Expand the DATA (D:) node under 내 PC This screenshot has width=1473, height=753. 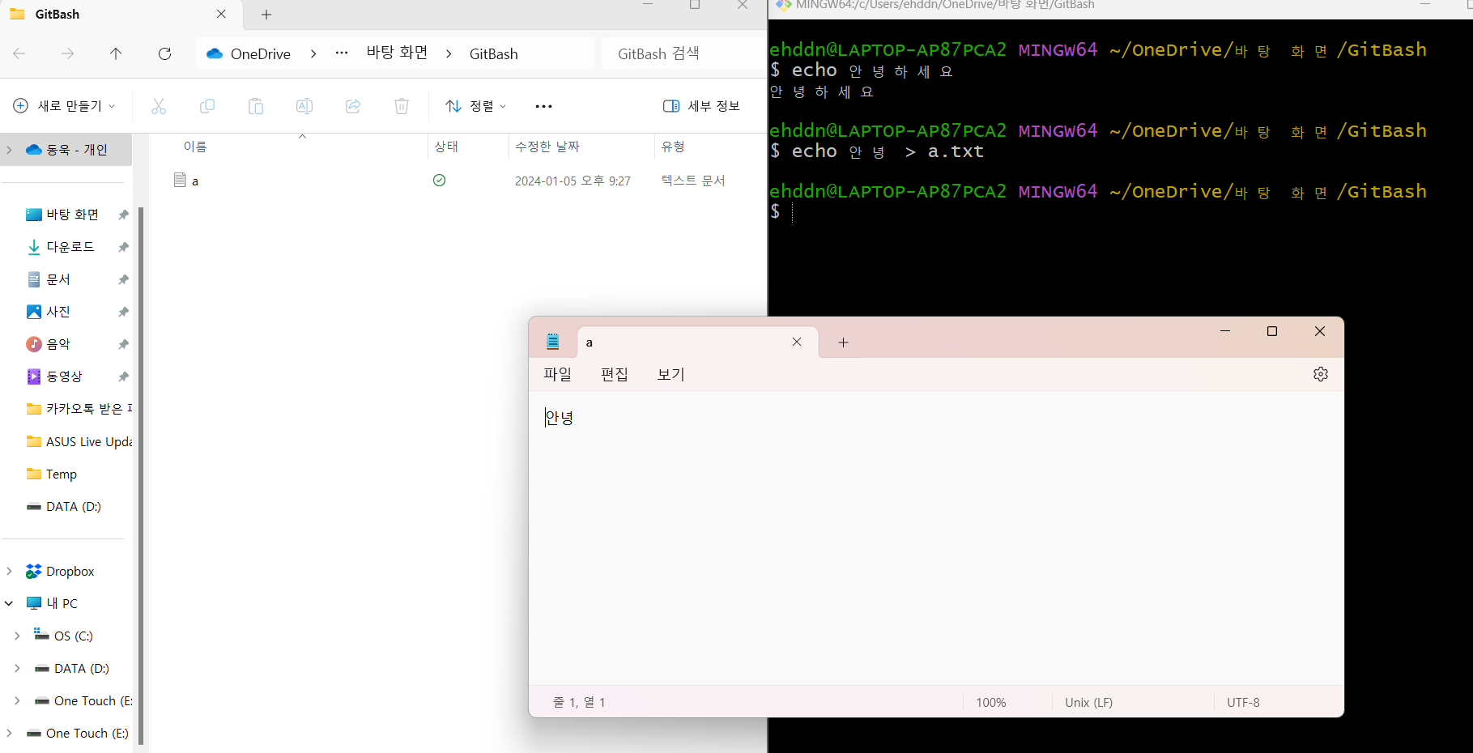(17, 669)
